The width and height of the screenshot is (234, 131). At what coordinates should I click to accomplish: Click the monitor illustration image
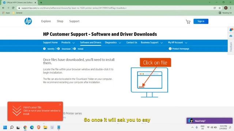150,83
